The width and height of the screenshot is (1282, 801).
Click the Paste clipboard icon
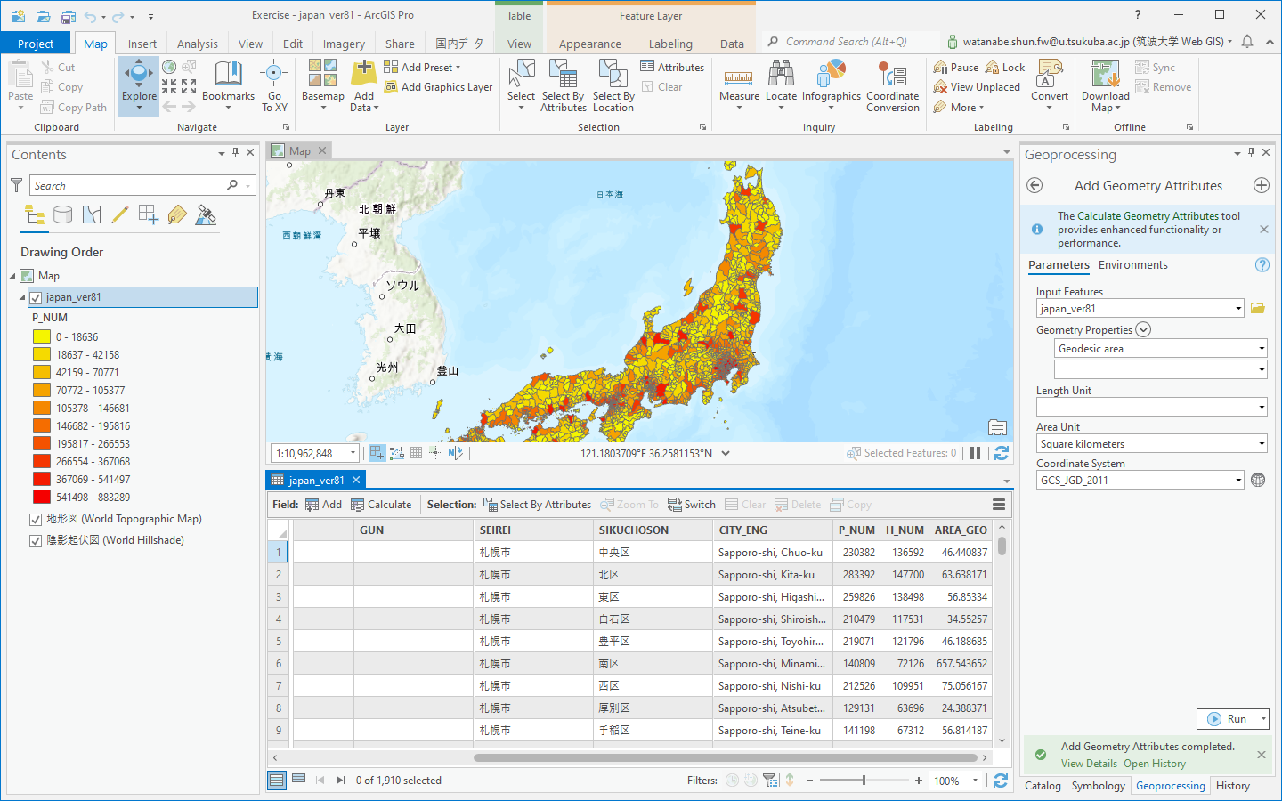pos(20,73)
